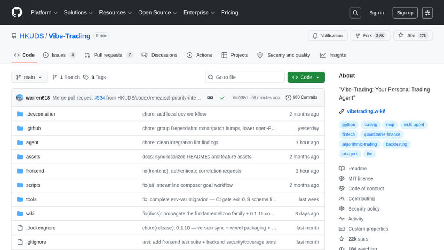
Task: Open 'chore: clean integration lint findings' commit
Action: click(x=180, y=142)
